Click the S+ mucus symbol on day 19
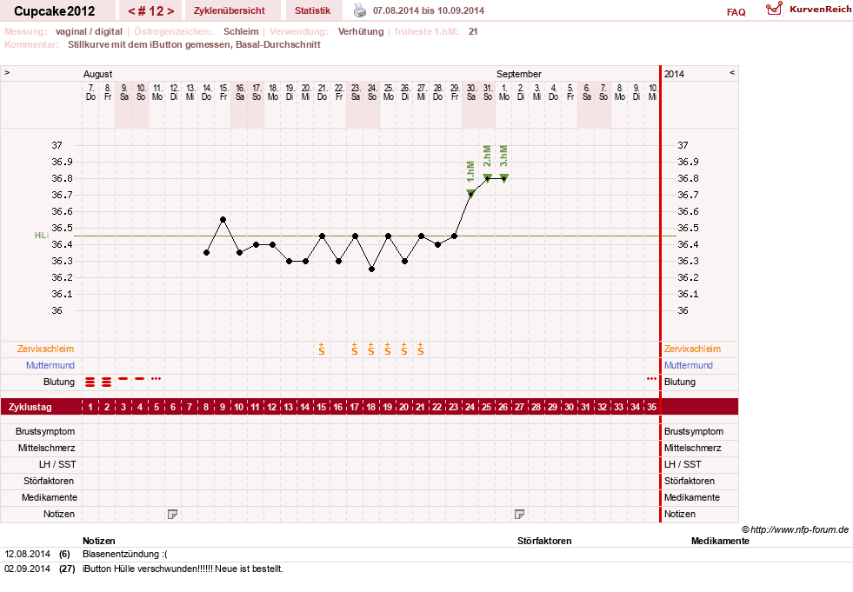Screen dimensions: 853x592 click(x=387, y=349)
